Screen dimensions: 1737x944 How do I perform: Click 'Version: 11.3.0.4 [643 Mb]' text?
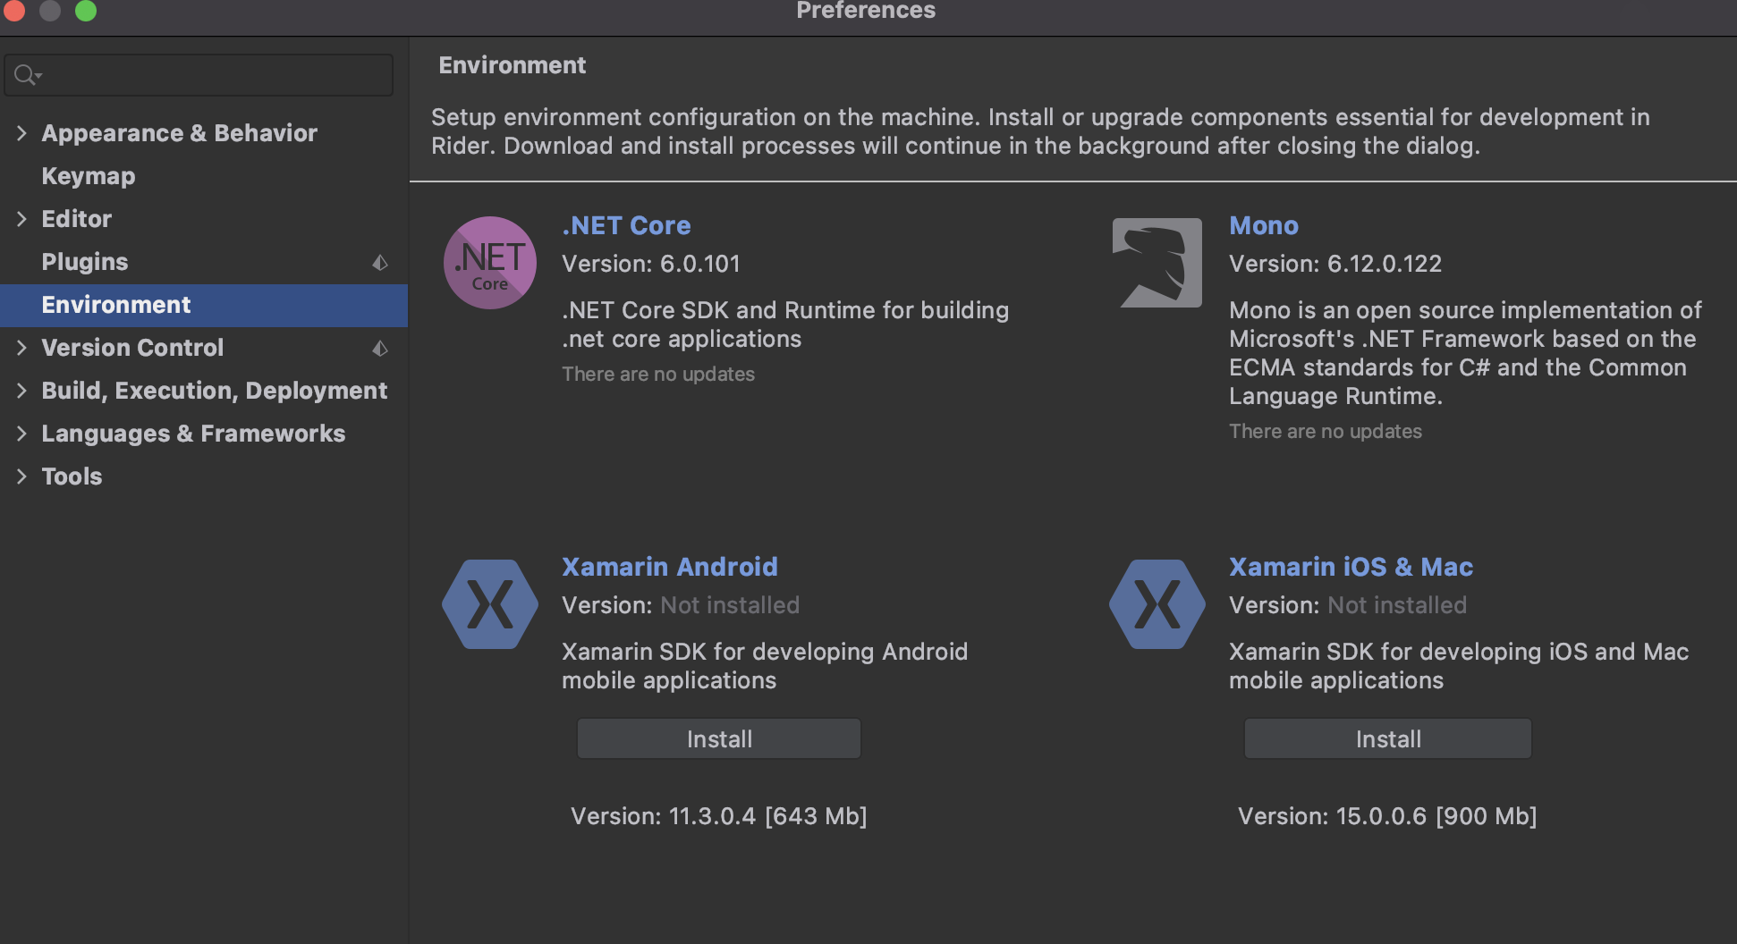click(719, 816)
